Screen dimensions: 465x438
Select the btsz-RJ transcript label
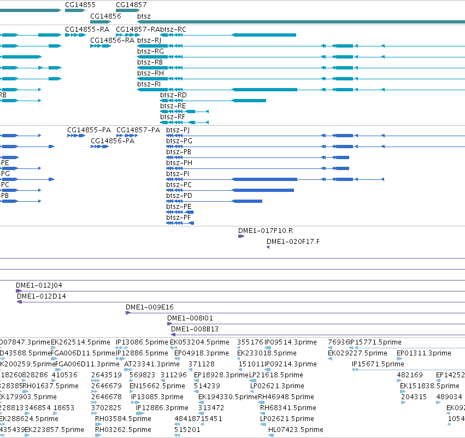149,40
